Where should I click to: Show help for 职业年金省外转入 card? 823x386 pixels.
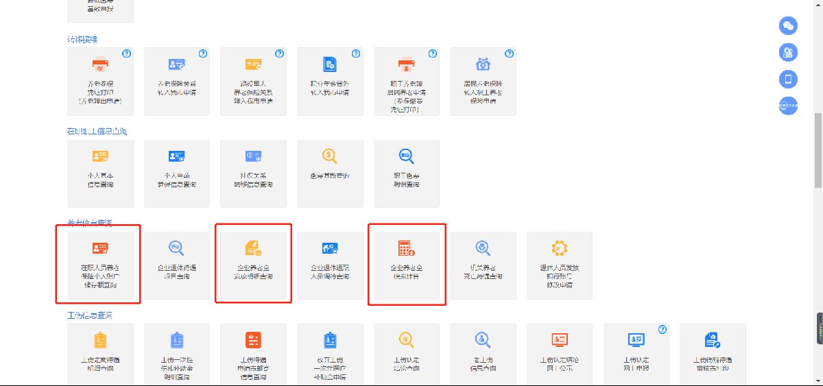[x=356, y=53]
